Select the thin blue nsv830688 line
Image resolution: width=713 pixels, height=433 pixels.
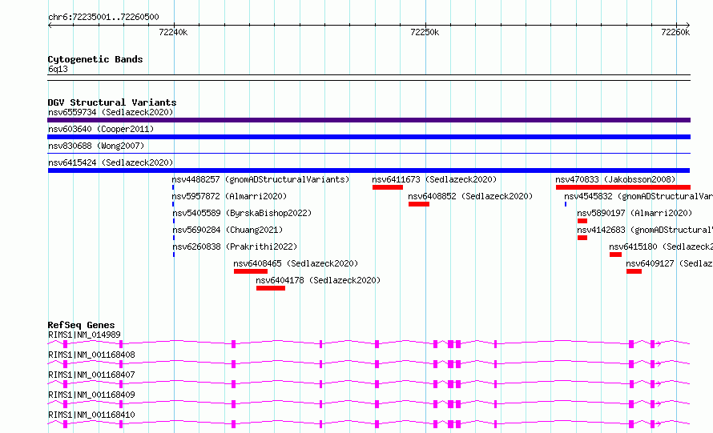click(x=369, y=154)
